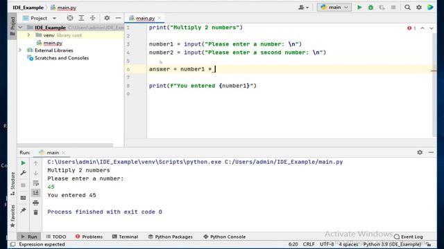Open the wrench icon in the Run panel
Image resolution: width=444 pixels, height=249 pixels.
tap(23, 173)
